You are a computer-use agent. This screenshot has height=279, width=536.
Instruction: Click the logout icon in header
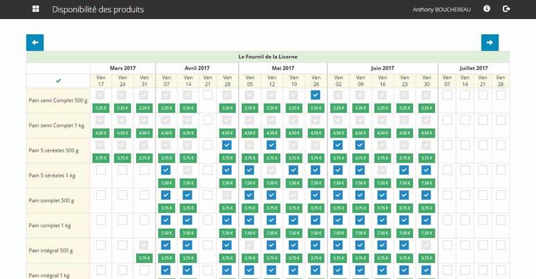pyautogui.click(x=506, y=9)
